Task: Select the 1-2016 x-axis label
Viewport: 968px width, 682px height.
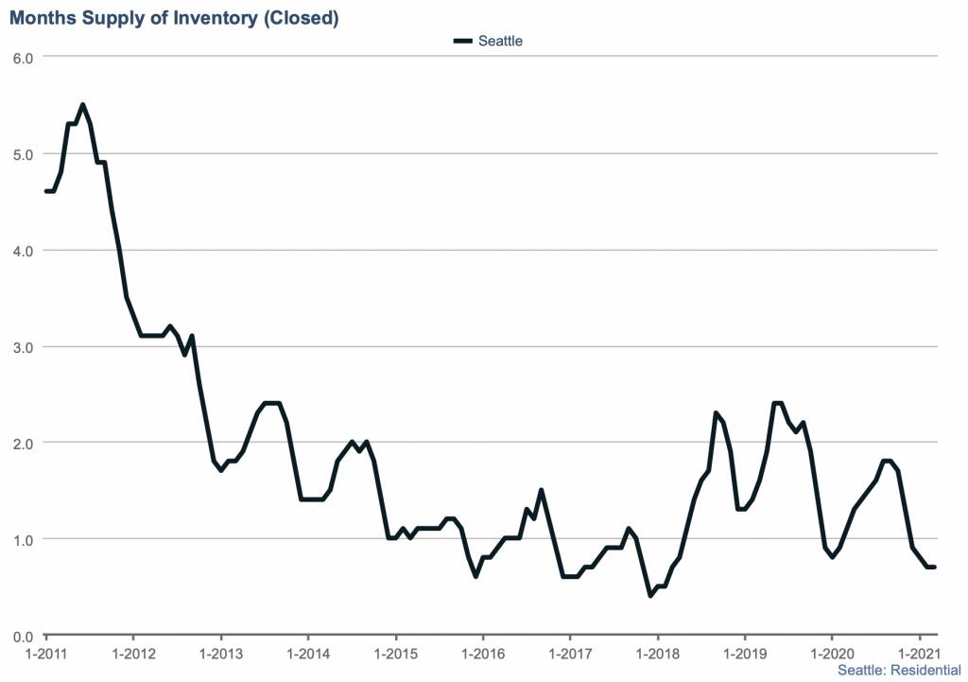Action: tap(482, 653)
